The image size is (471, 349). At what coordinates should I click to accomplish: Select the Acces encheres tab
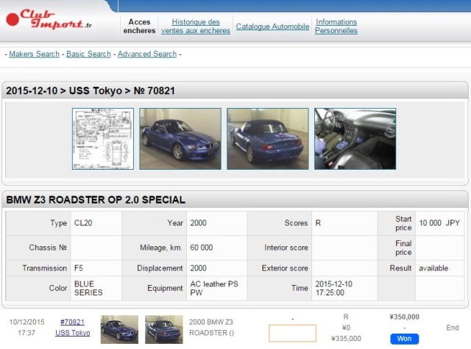pyautogui.click(x=139, y=26)
